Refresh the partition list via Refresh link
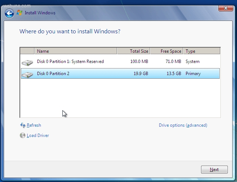237x182 pixels. [x=34, y=125]
